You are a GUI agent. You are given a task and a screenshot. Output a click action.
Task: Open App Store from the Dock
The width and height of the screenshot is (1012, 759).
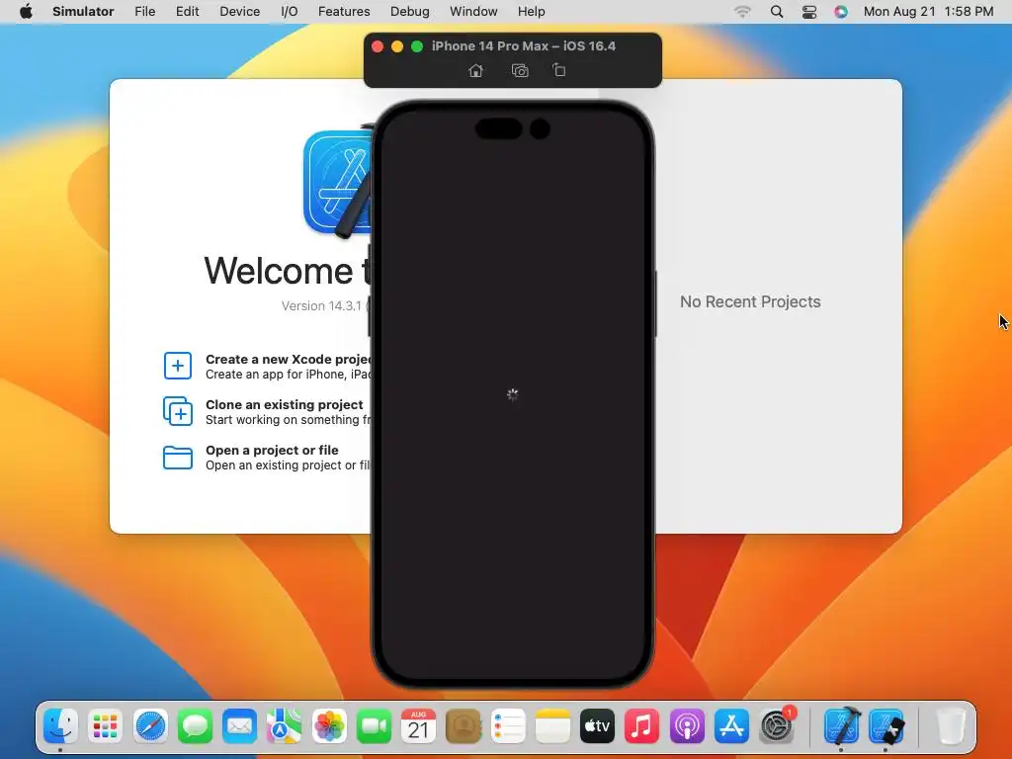(731, 726)
